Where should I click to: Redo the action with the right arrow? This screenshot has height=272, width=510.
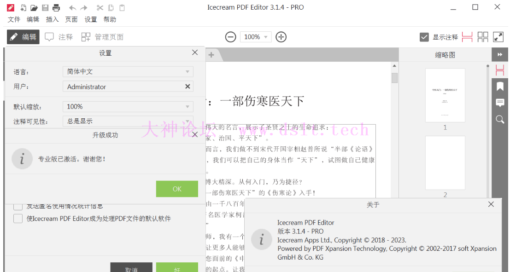84,7
